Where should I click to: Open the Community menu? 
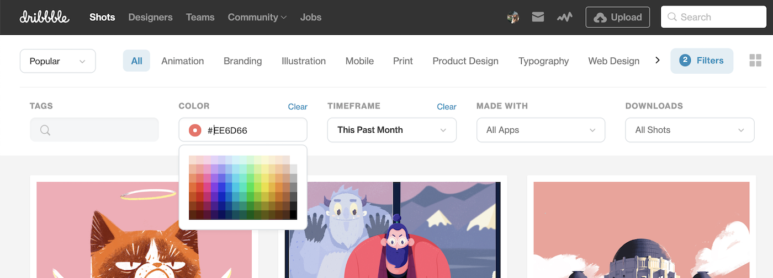point(257,17)
